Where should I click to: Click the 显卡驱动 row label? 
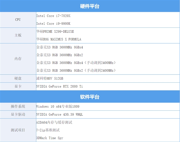coord(18,114)
